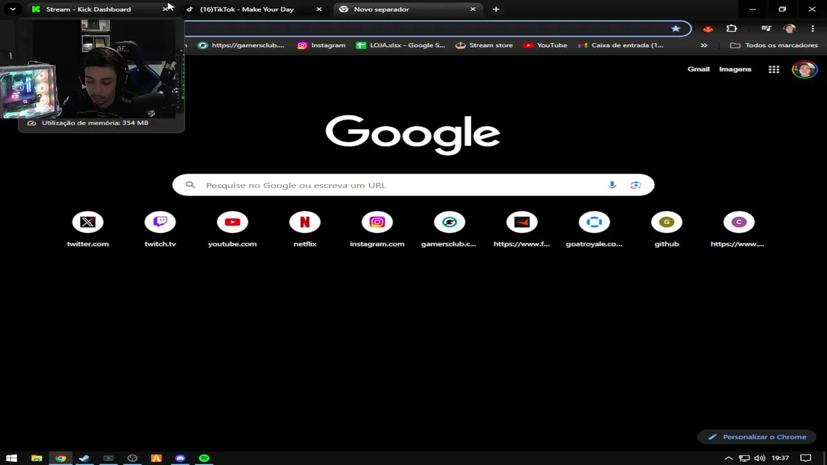Viewport: 827px width, 465px height.
Task: Open the twitter.com shortcut tile
Action: 88,230
